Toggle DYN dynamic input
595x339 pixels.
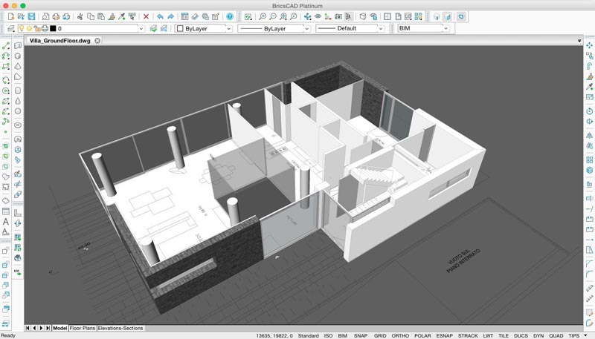[x=538, y=335]
